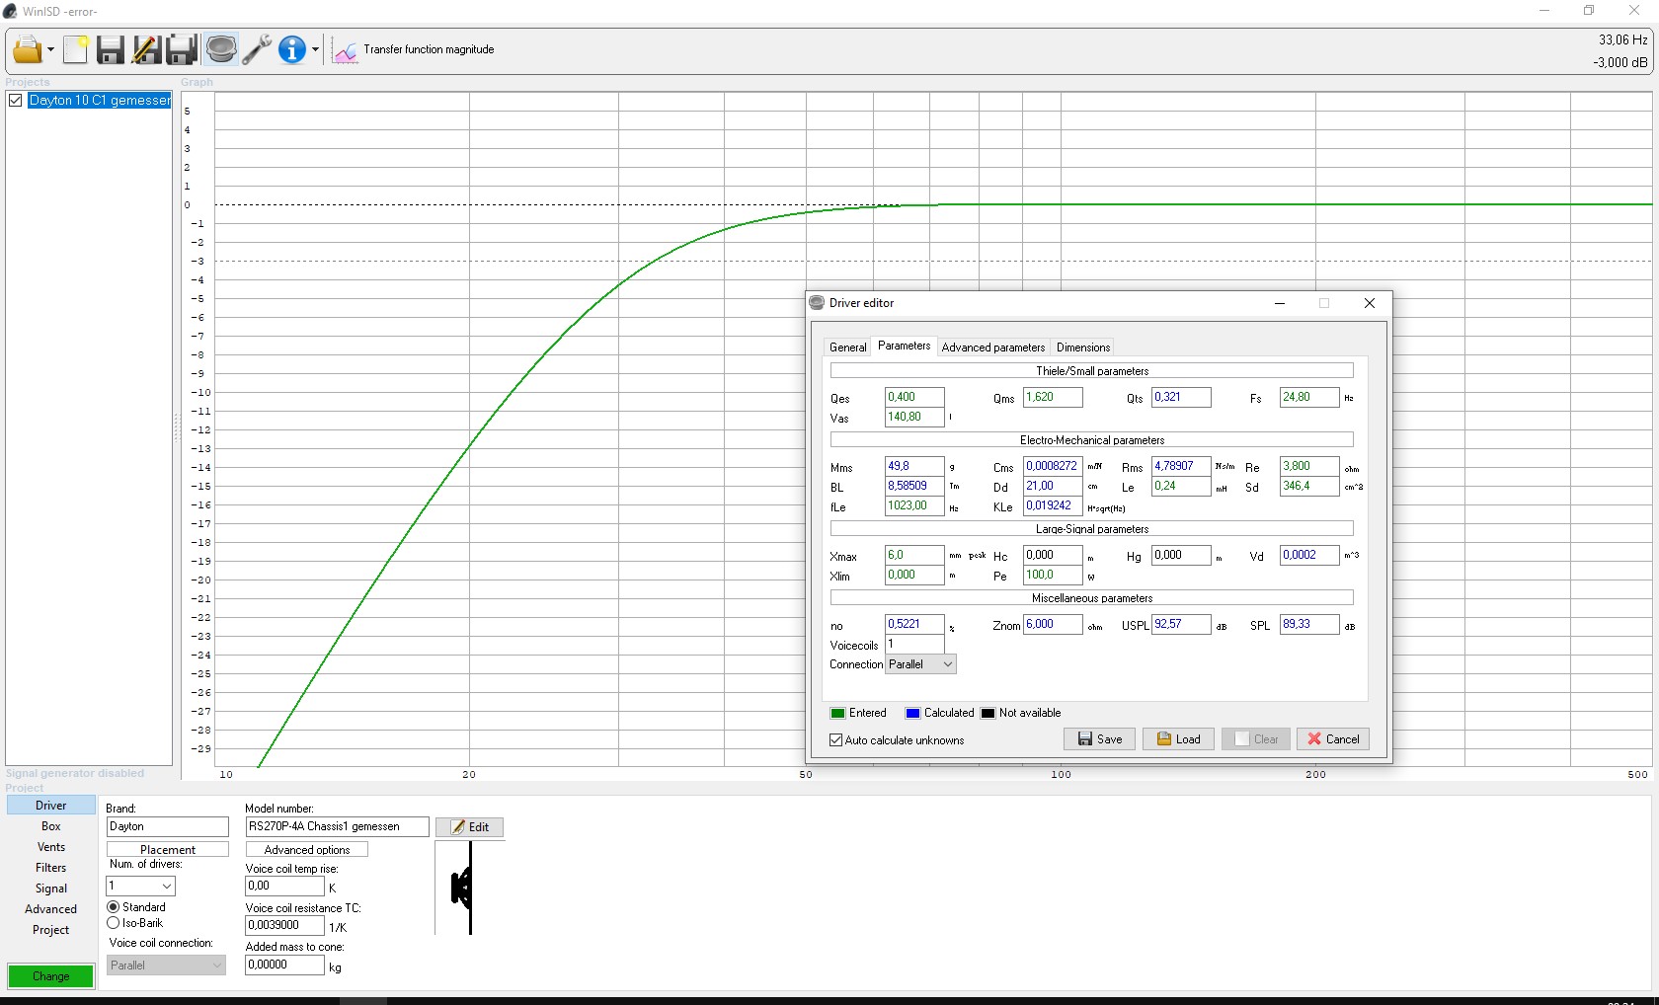Click the Added mass to cone field
Image resolution: width=1659 pixels, height=1005 pixels.
(284, 966)
